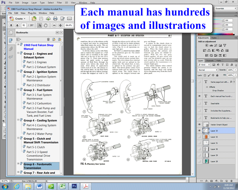The image size is (238, 190).
Task: Open Essentials workspace dropdown
Action: tap(226, 8)
